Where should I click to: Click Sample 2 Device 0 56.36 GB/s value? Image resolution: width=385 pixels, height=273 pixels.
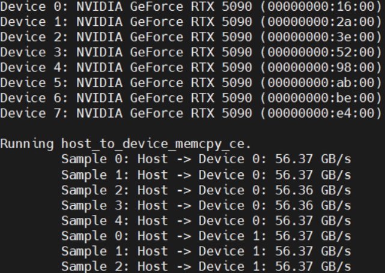point(313,190)
